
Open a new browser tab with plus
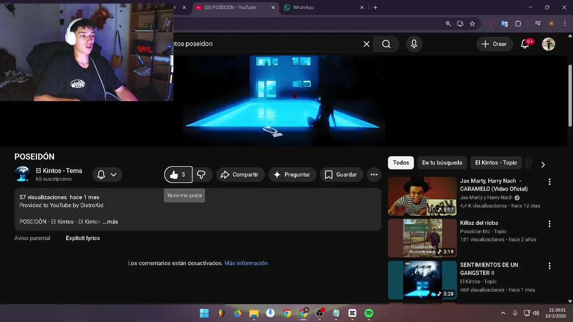(375, 7)
